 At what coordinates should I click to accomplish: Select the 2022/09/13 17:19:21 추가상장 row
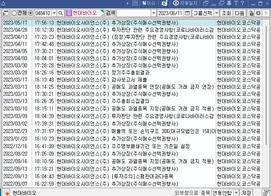tap(132, 169)
